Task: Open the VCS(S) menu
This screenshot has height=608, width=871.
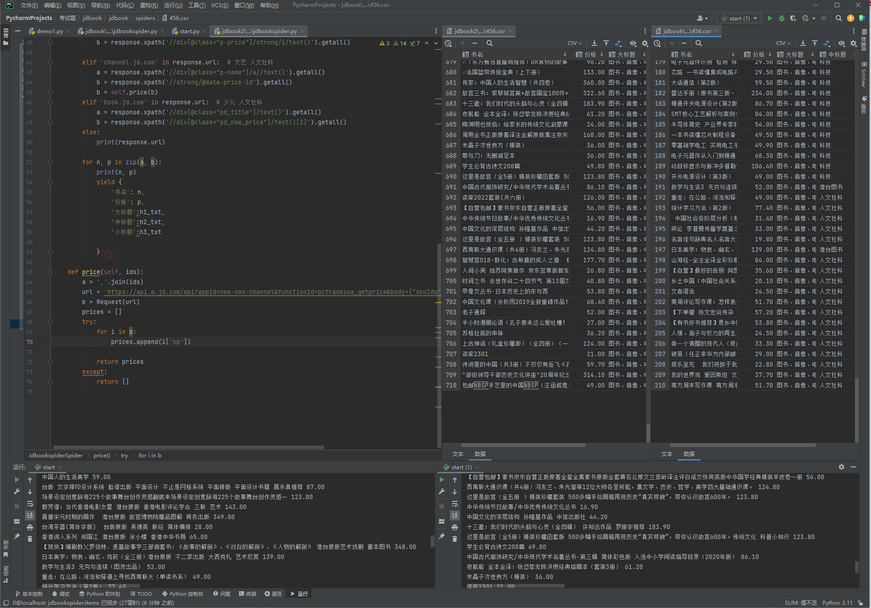Action: (219, 5)
